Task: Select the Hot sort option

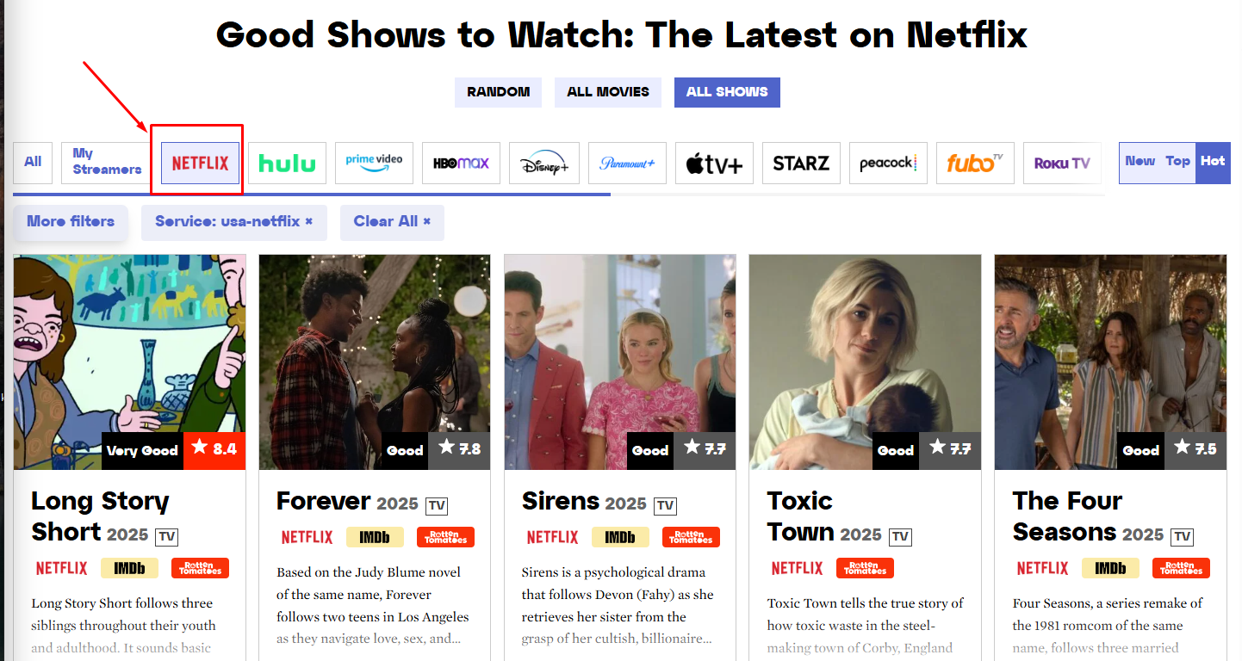Action: 1213,161
